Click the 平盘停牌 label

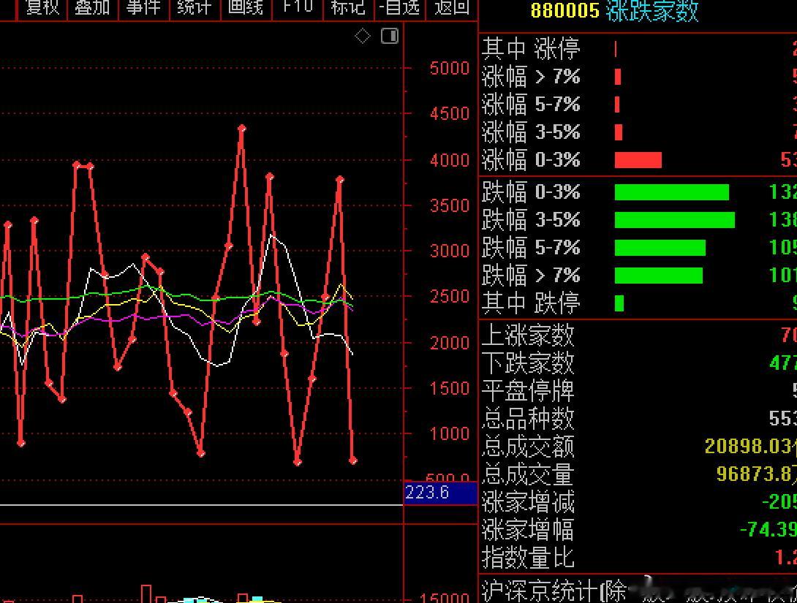[x=528, y=391]
